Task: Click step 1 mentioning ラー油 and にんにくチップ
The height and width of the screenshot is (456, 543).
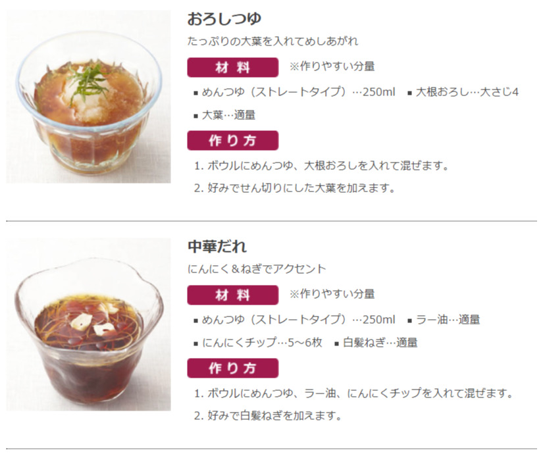Action: pos(353,393)
